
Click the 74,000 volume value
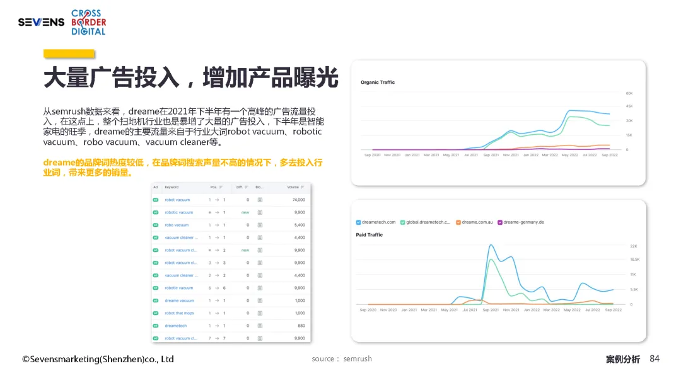(299, 200)
